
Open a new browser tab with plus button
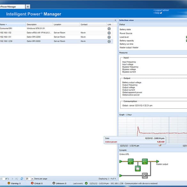tap(28, 7)
